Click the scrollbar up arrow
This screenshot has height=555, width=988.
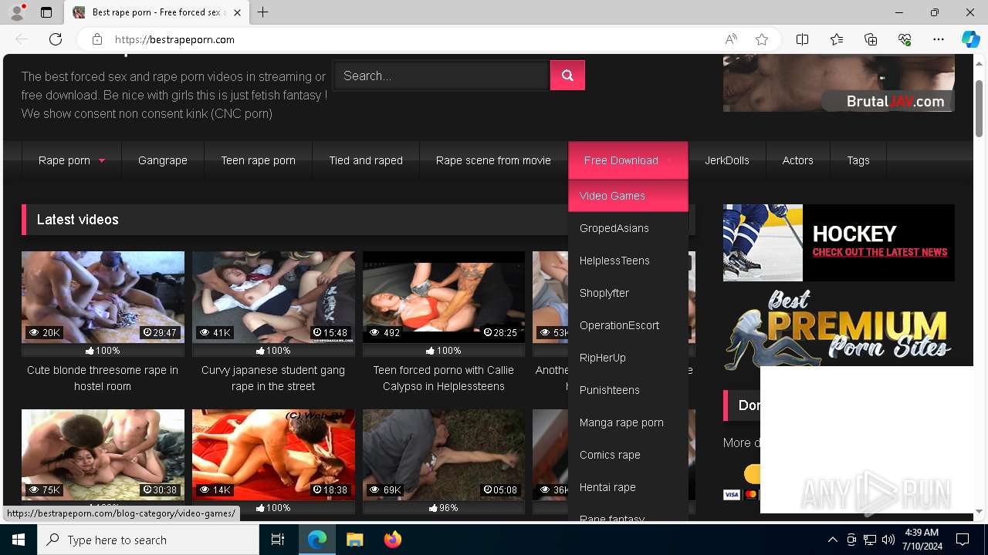(x=980, y=62)
